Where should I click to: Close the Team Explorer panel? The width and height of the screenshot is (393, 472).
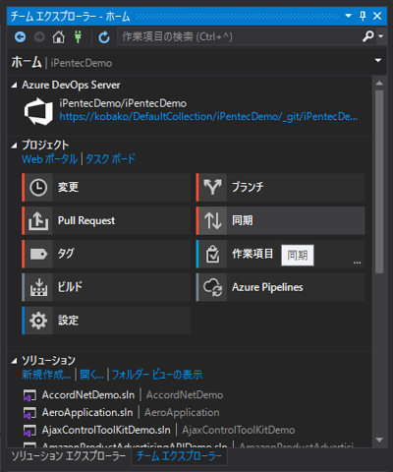pyautogui.click(x=377, y=16)
